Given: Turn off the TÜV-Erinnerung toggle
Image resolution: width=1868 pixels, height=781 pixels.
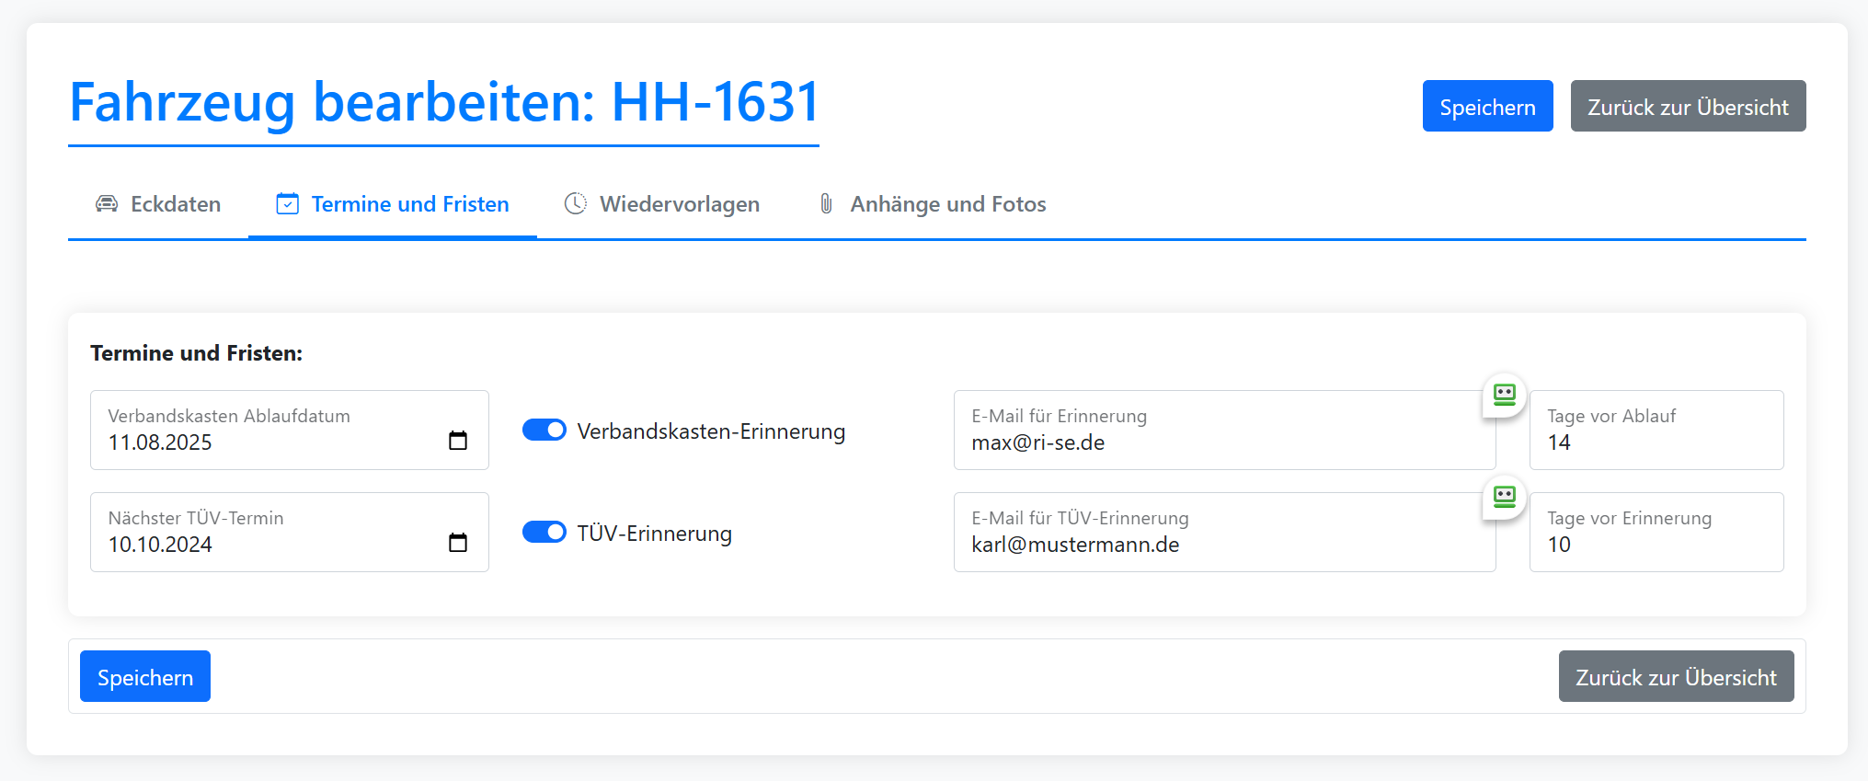Looking at the screenshot, I should point(544,533).
